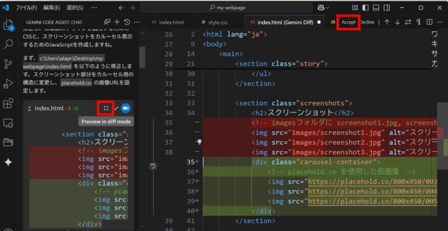The height and width of the screenshot is (231, 448).
Task: Click the lightbulb code action at line 37
Action: coord(199,142)
